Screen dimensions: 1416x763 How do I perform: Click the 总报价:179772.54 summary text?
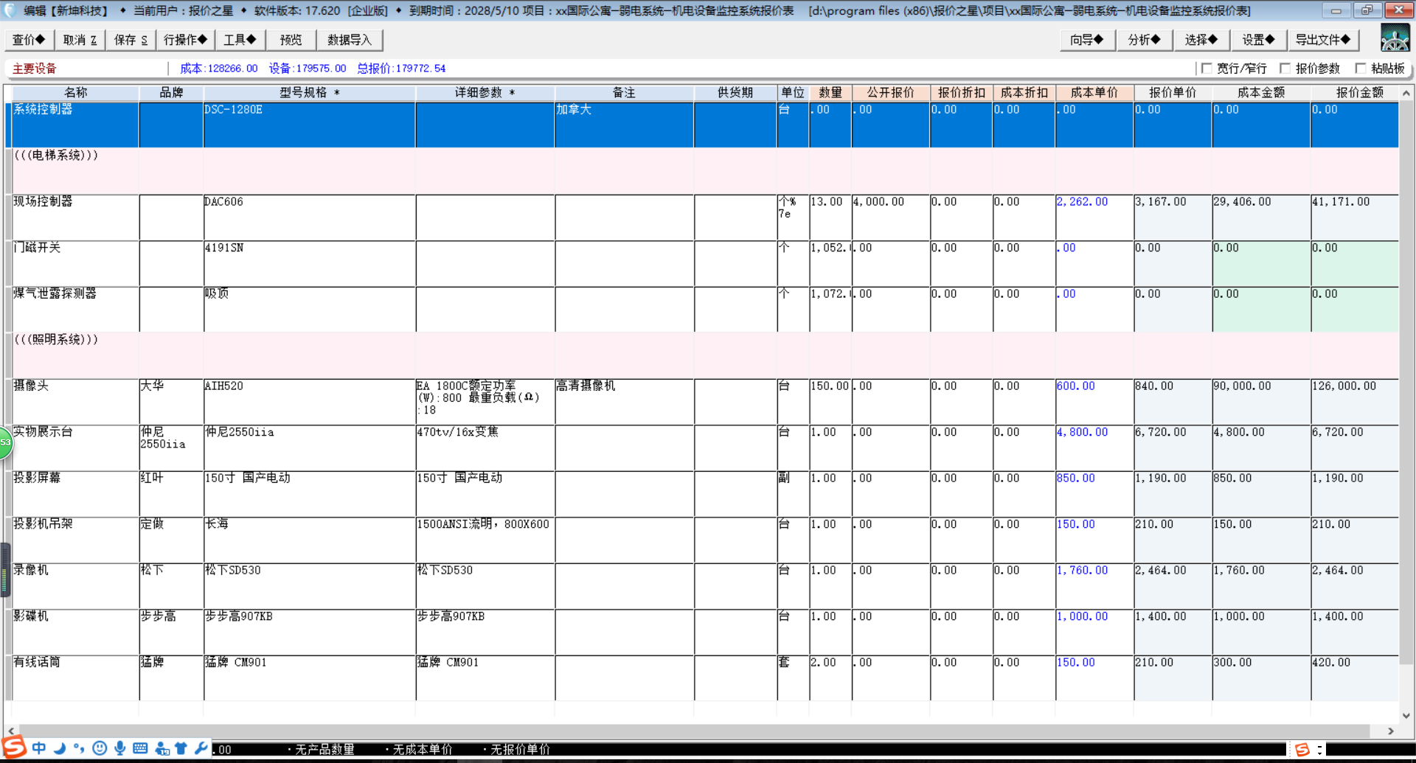click(x=401, y=68)
